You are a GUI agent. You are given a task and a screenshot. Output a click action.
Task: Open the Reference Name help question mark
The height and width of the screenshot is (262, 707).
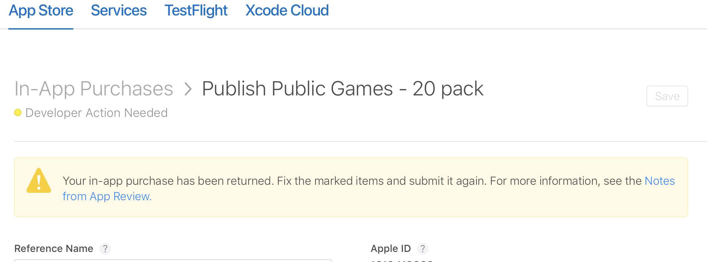pos(105,249)
